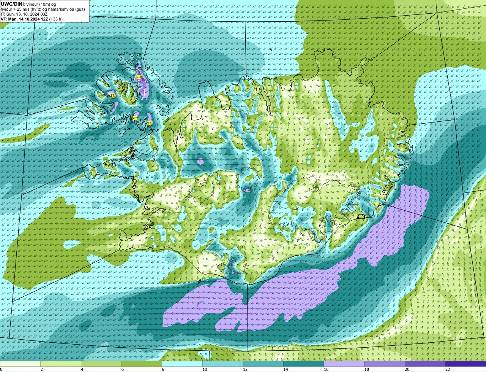Click the legend scale label '14'
This screenshot has width=486, height=372.
[x=286, y=369]
